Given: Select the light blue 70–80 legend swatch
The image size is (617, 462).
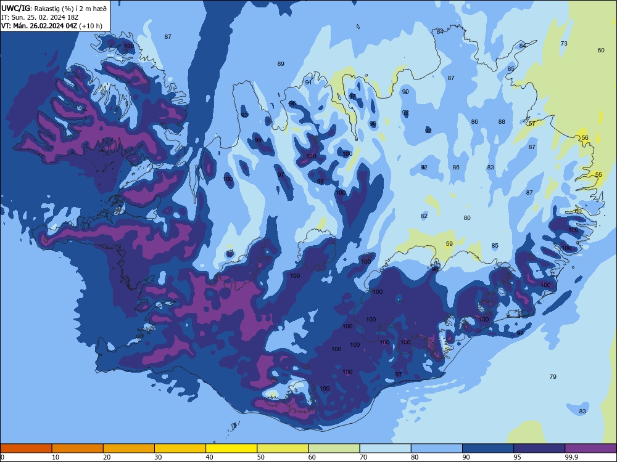Looking at the screenshot, I should [x=385, y=448].
